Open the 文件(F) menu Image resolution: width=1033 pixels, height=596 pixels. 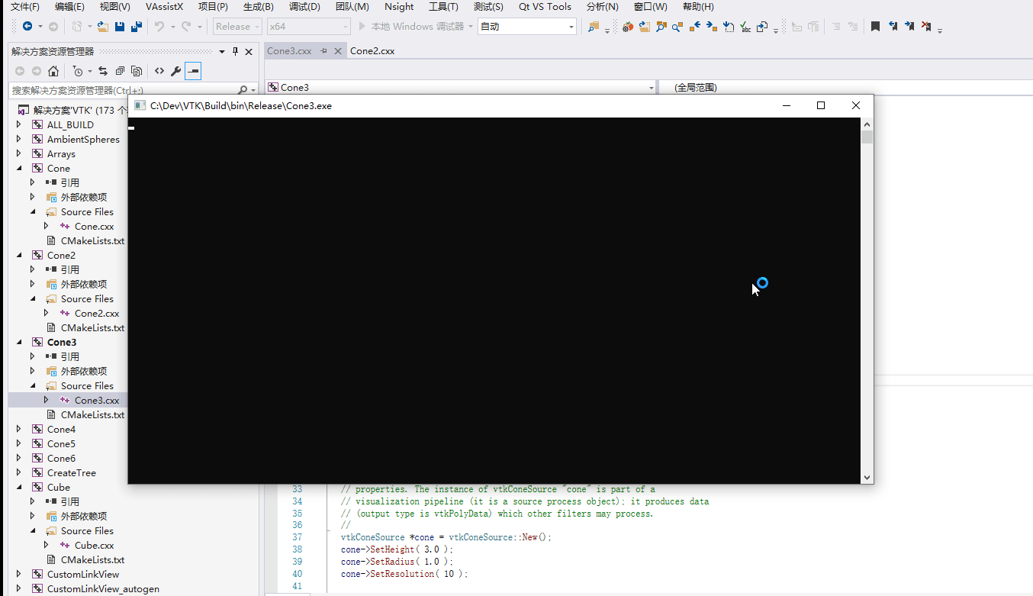click(24, 7)
